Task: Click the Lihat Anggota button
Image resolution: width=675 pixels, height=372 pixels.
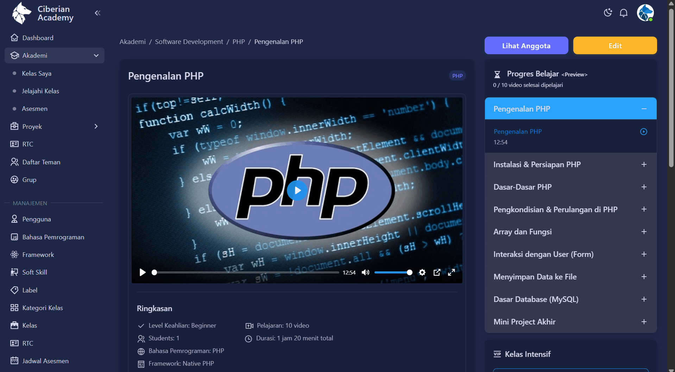Action: point(526,45)
